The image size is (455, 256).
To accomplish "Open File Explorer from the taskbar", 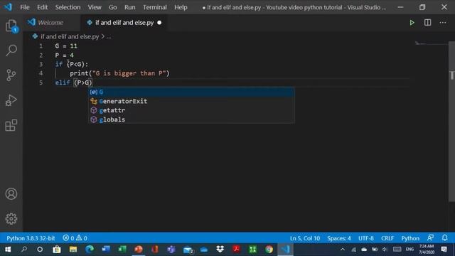I will 73,250.
